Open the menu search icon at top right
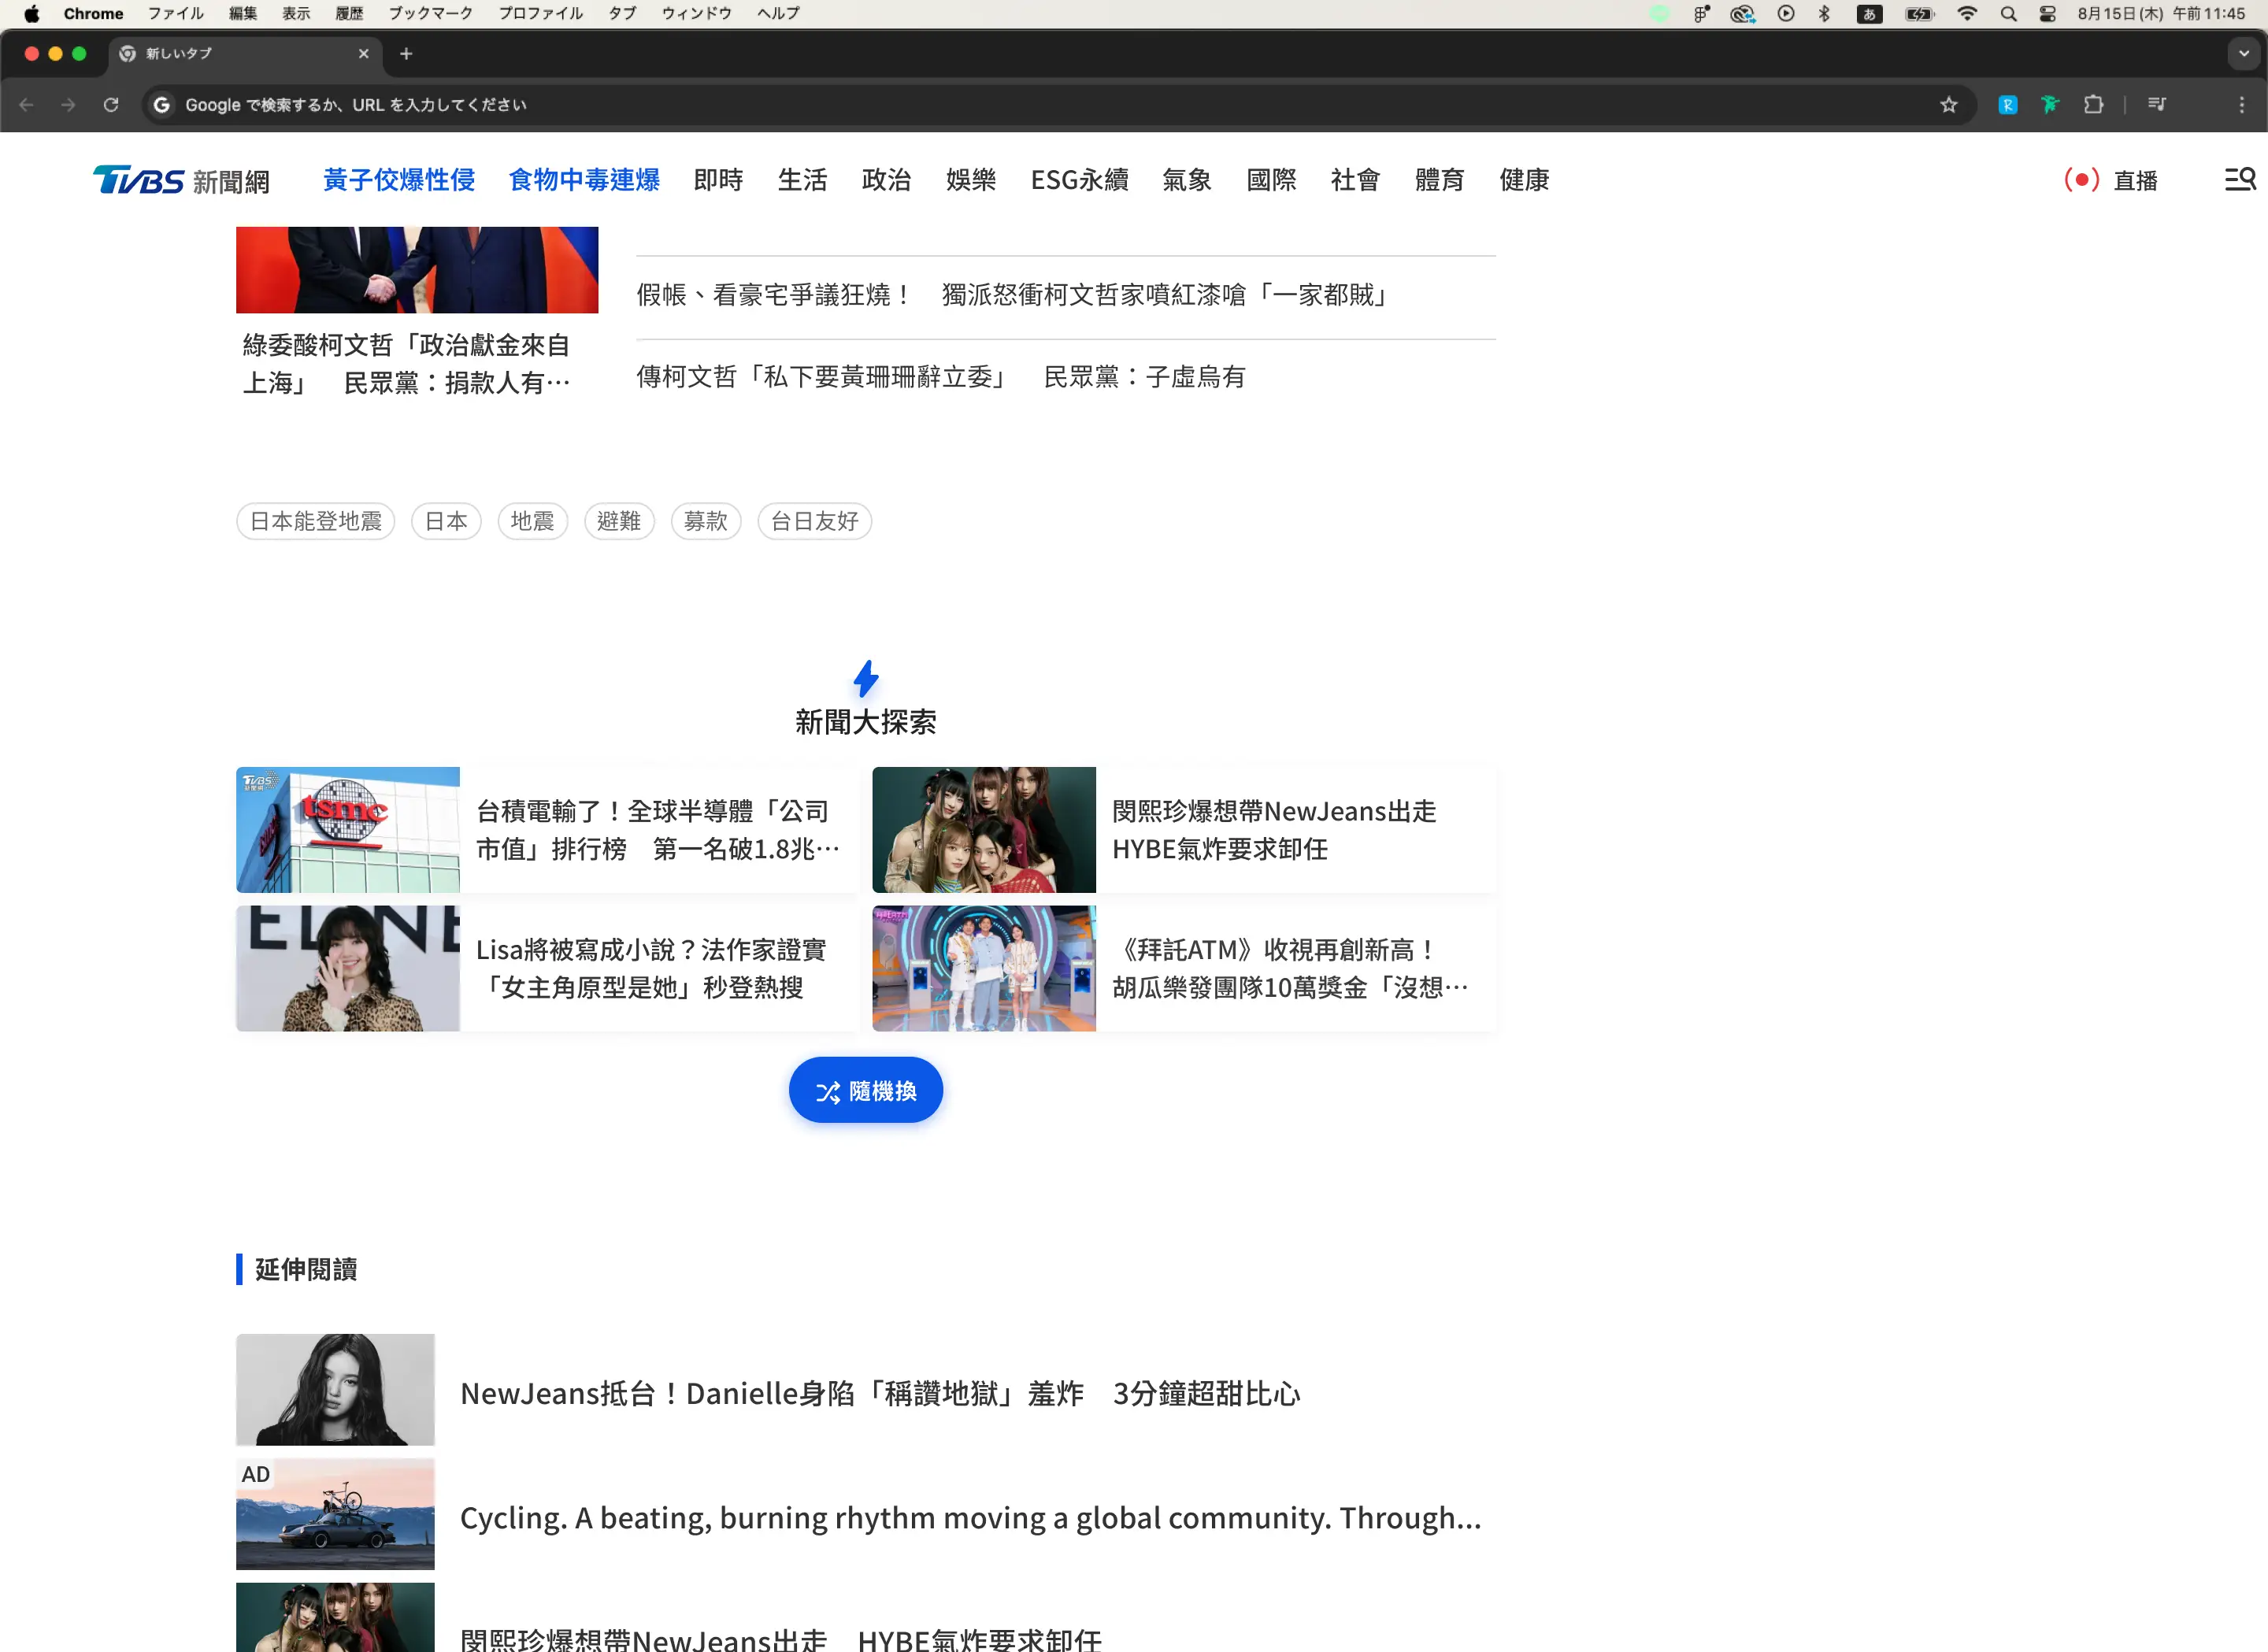The width and height of the screenshot is (2268, 1652). point(2239,180)
